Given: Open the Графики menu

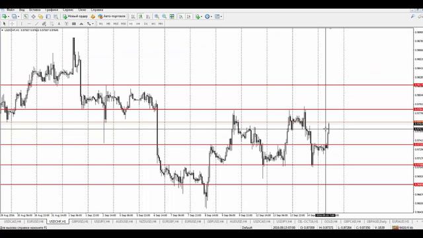Looking at the screenshot, I should 52,10.
